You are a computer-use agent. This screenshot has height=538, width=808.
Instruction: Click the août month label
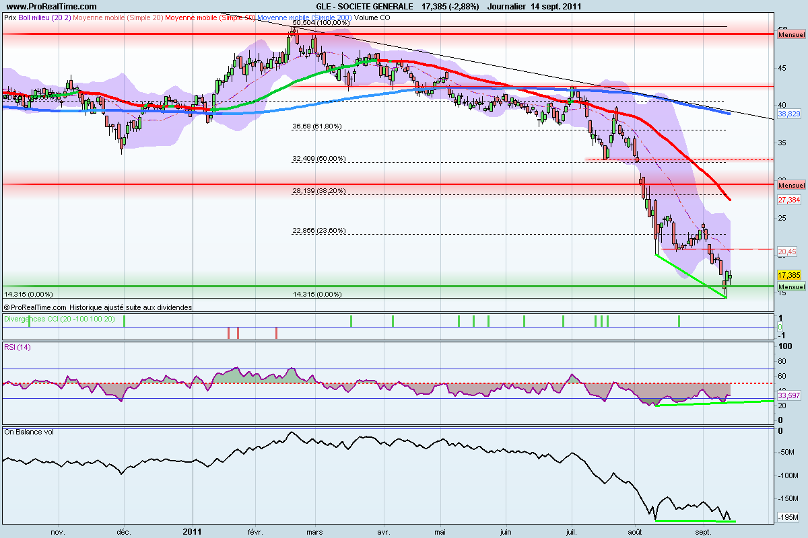click(636, 531)
